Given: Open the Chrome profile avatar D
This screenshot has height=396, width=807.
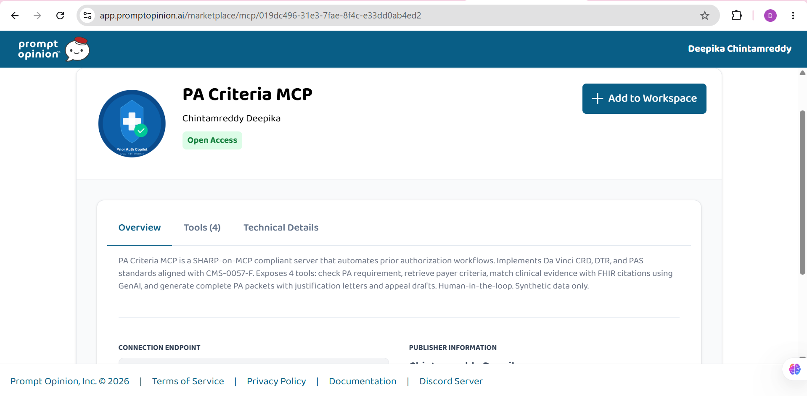Looking at the screenshot, I should 770,16.
